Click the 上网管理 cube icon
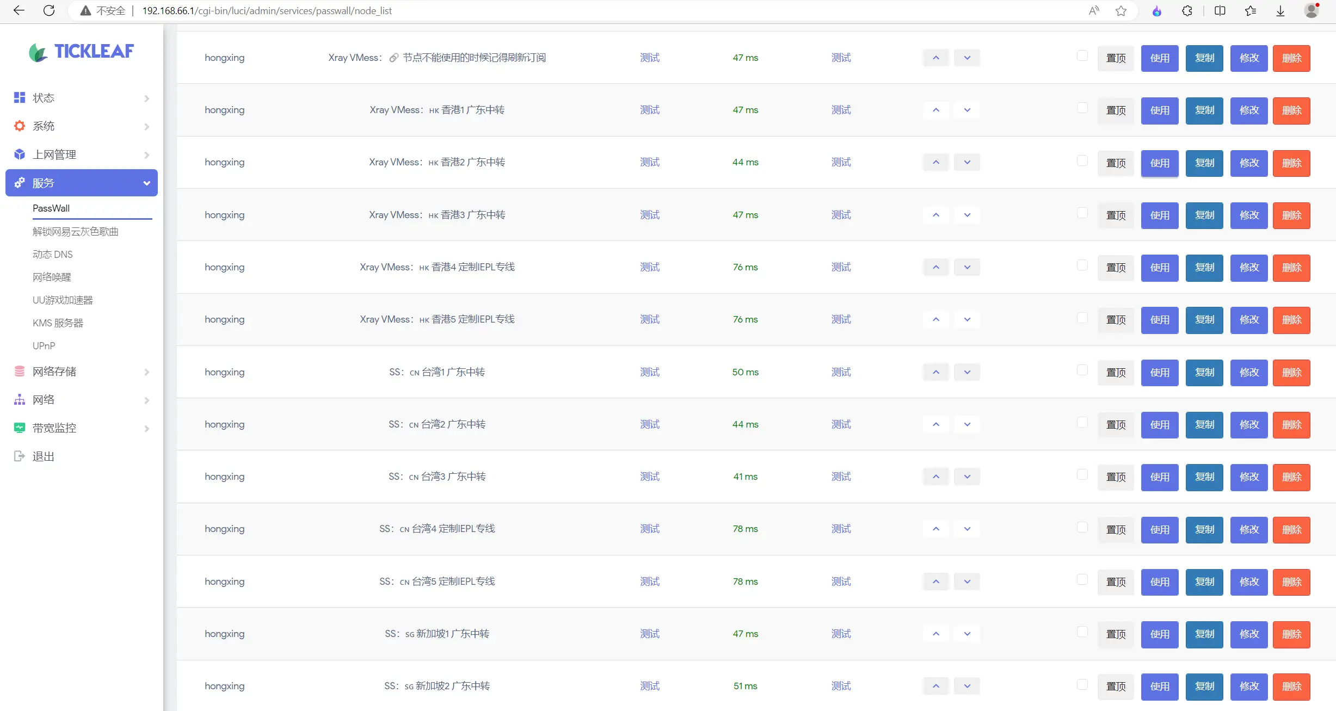1336x711 pixels. [20, 154]
